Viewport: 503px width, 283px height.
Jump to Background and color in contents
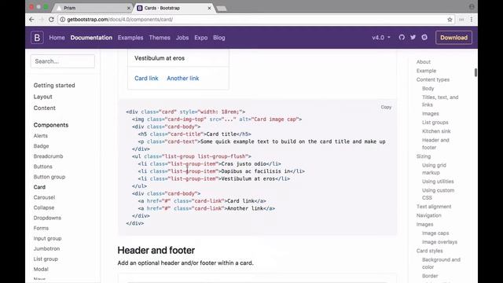pyautogui.click(x=441, y=263)
